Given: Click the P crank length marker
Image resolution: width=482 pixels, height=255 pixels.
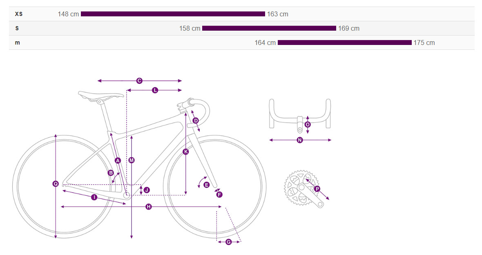Looking at the screenshot, I should pos(317,189).
